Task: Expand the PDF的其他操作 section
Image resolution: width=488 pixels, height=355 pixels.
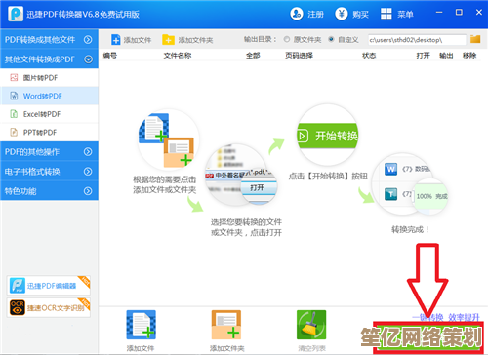Action: (x=49, y=151)
